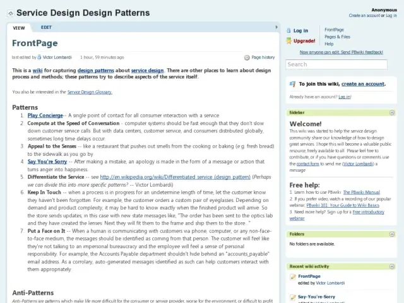Open Pages & Files navigation item
This screenshot has height=303, width=404.
pos(337,37)
